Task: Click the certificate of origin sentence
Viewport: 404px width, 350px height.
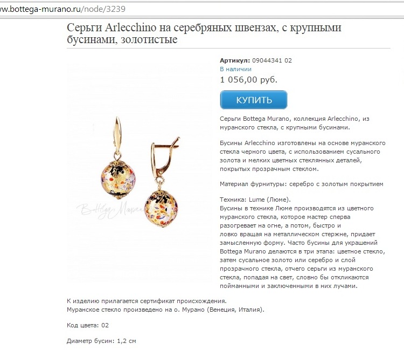Action: point(147,301)
